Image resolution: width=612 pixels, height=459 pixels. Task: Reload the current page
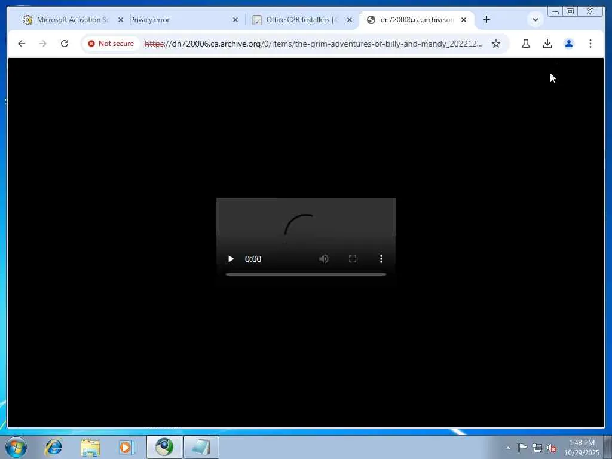(65, 44)
